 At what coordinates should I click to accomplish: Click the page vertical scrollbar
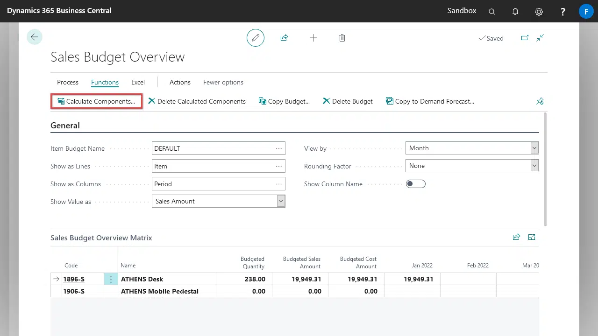(545, 170)
